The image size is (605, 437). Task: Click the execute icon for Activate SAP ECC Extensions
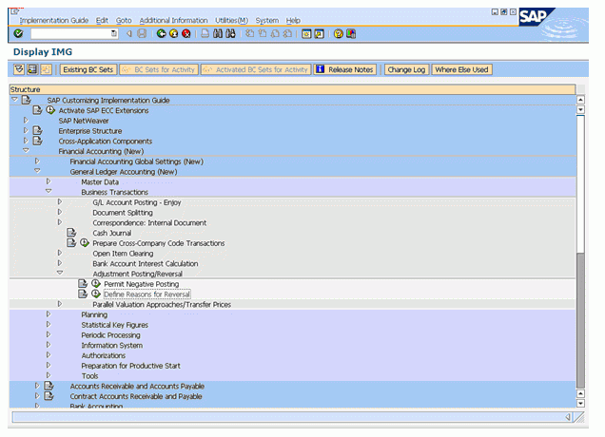pos(50,110)
